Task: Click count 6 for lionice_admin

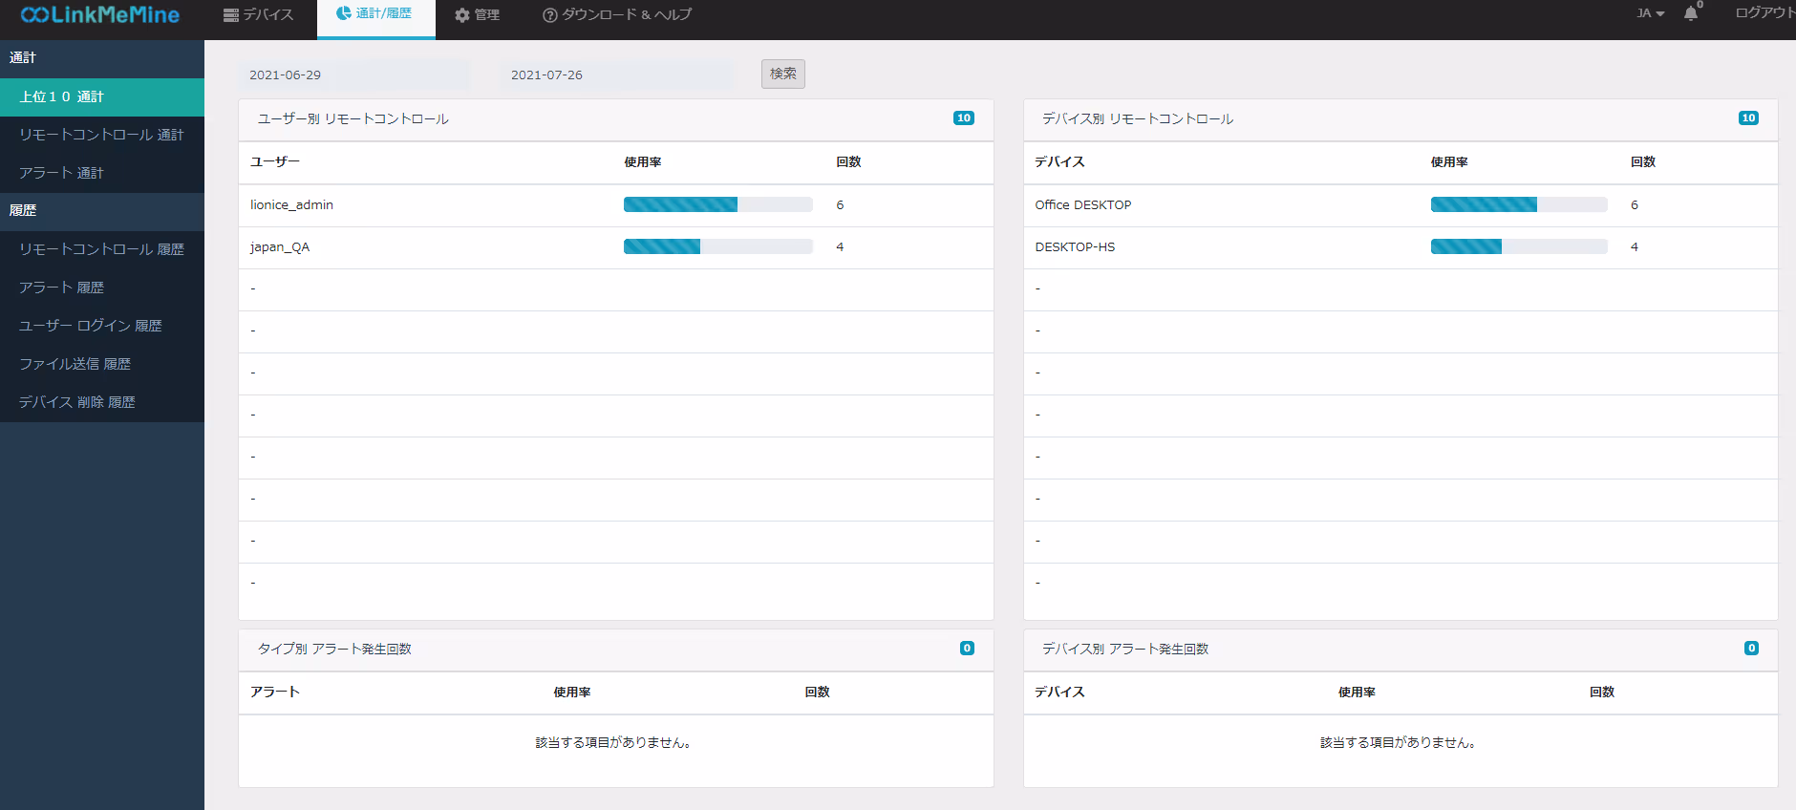Action: (x=840, y=204)
